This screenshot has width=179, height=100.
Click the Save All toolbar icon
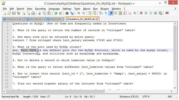(19, 13)
